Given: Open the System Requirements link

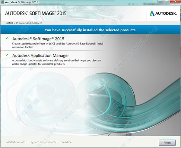Looking at the screenshot, I should (43, 142).
